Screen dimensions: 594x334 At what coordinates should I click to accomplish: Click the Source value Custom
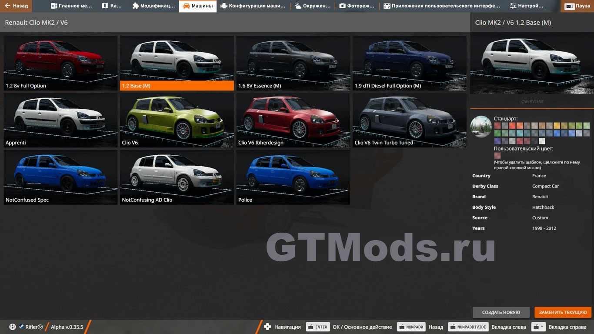pos(540,217)
